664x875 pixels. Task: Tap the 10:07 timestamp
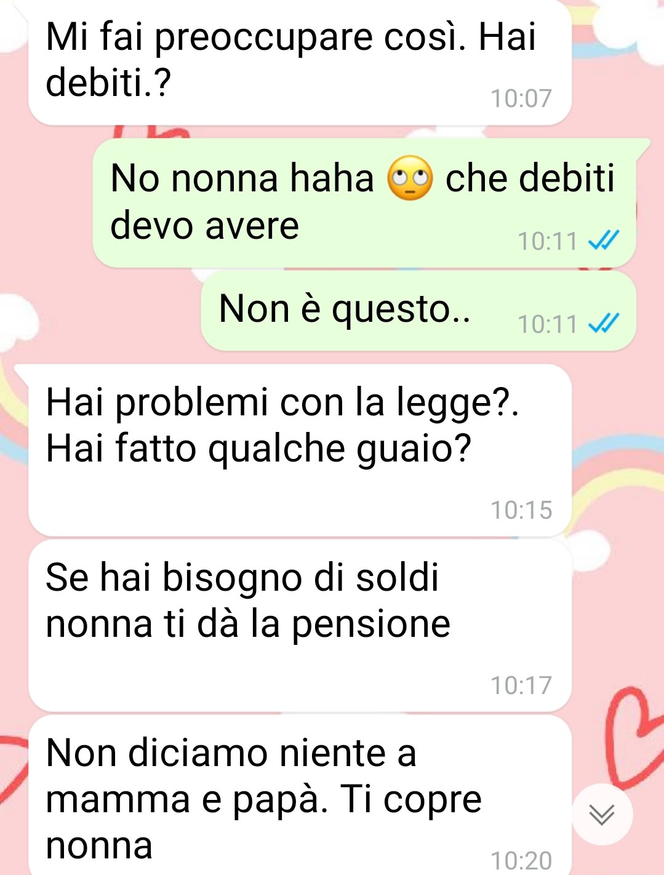coord(521,98)
